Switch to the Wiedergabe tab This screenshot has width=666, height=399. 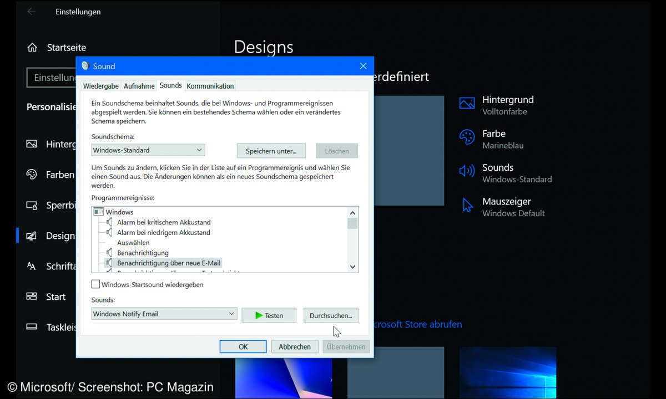[x=101, y=86]
